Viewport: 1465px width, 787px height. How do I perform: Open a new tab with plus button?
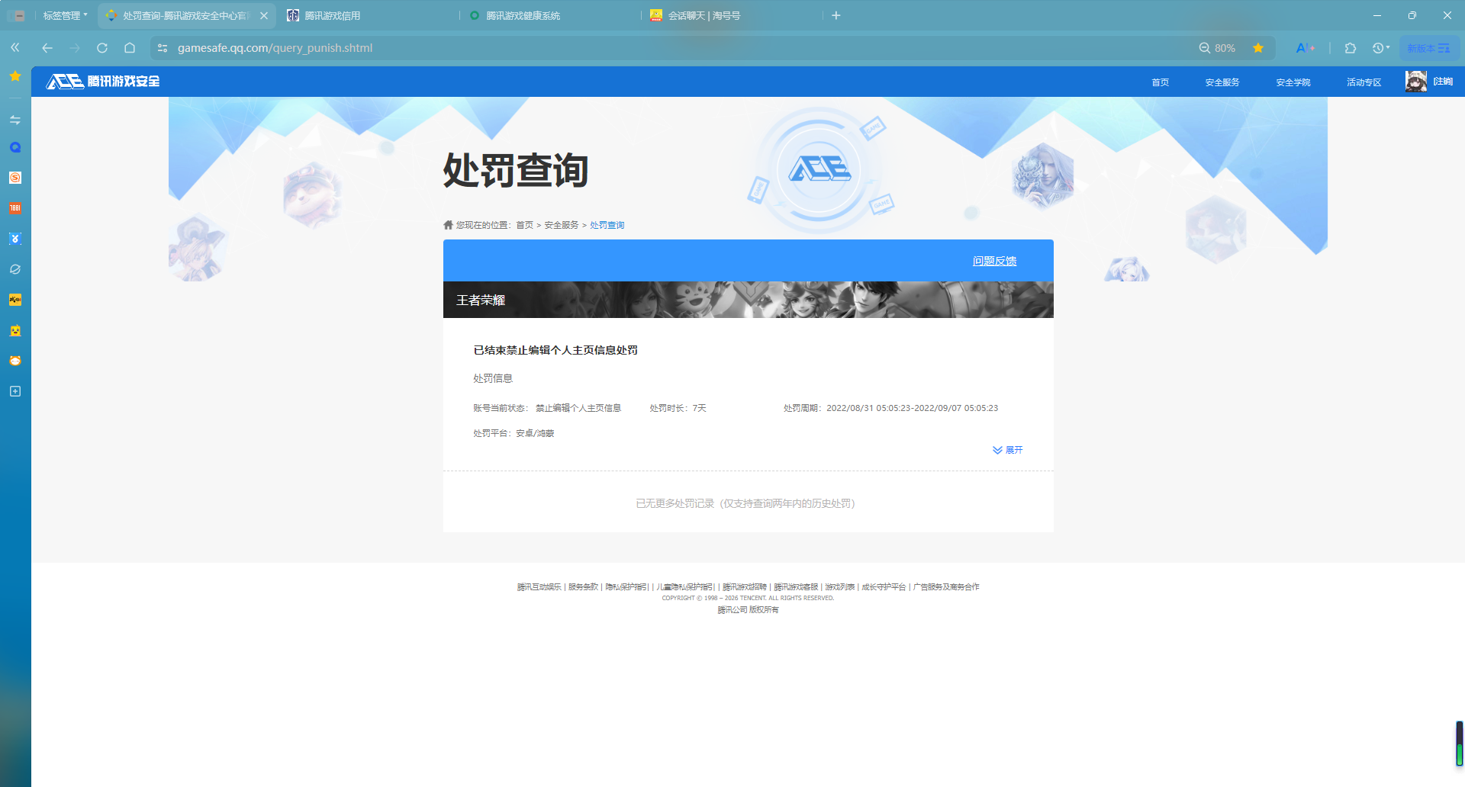pos(836,15)
